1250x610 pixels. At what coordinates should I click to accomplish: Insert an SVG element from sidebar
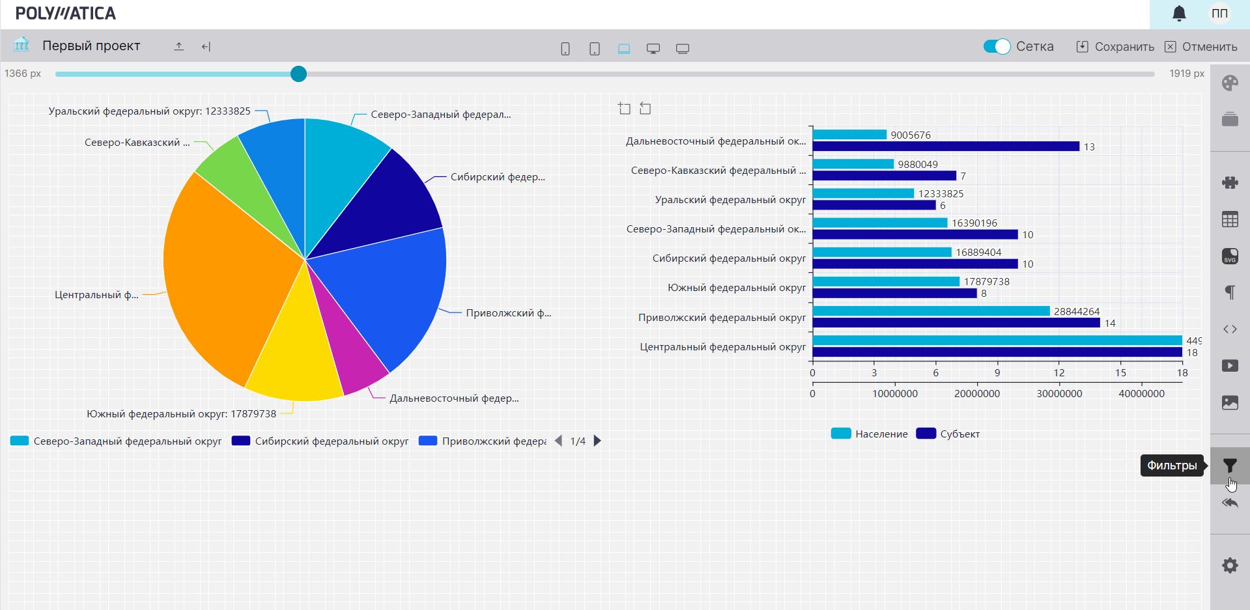pyautogui.click(x=1229, y=256)
